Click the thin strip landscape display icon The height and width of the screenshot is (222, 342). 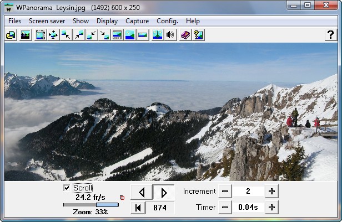click(143, 35)
